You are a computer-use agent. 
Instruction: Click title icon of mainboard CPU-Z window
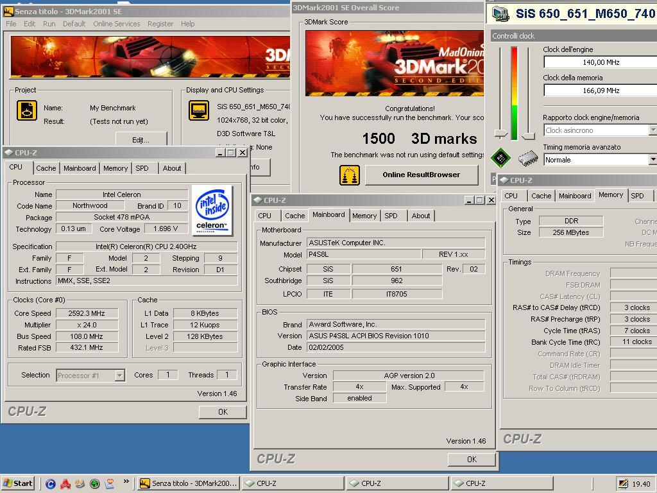click(x=258, y=200)
